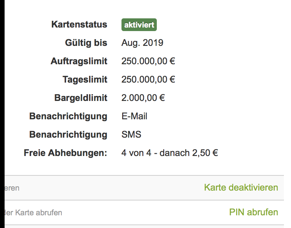Click the truncated gray text left of "Karte deaktivieren"
Viewport: 291px width, 228px height.
(x=12, y=188)
